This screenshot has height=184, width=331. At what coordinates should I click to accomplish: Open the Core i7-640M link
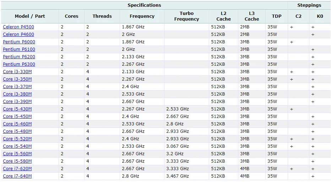[17, 176]
